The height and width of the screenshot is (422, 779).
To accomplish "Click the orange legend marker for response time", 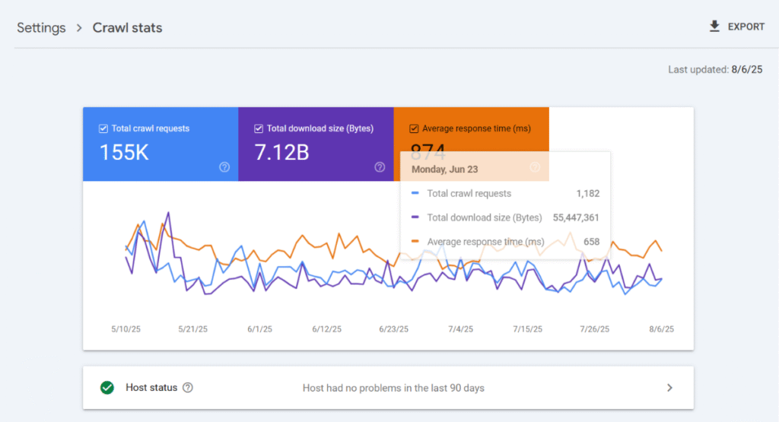I will tap(415, 243).
